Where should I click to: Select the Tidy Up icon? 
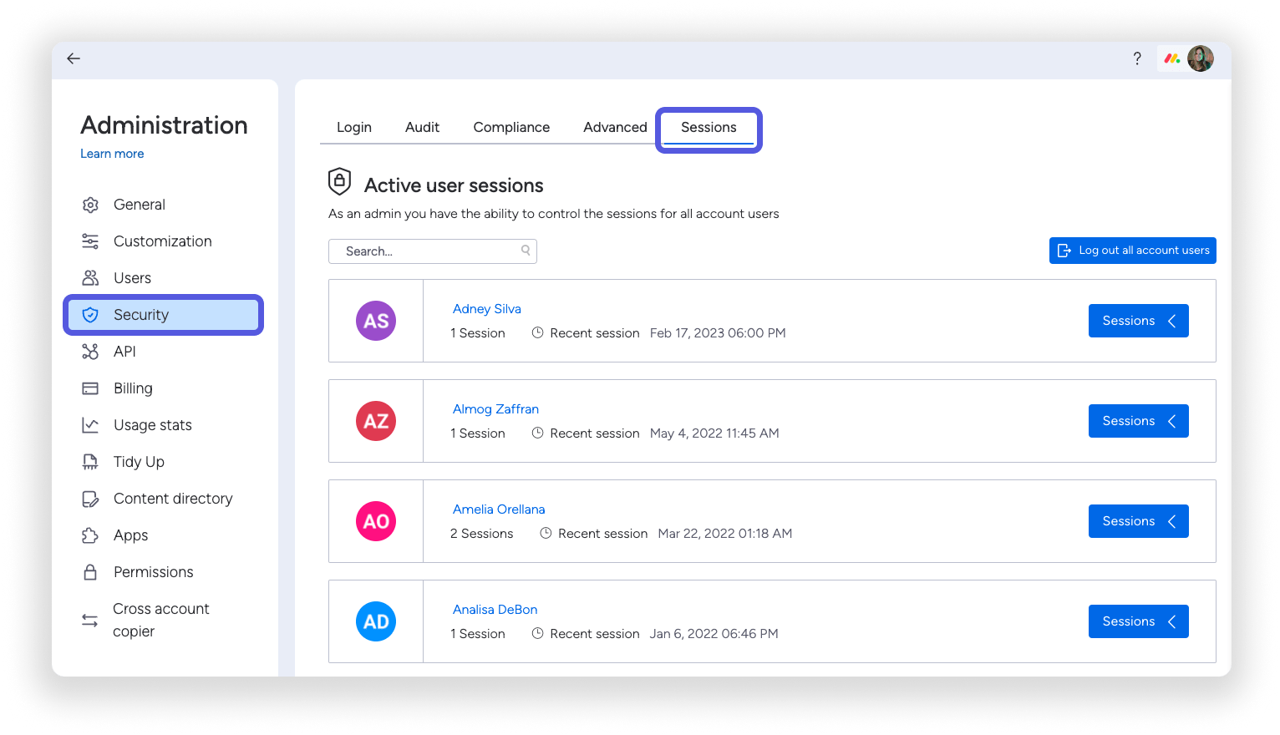point(91,461)
